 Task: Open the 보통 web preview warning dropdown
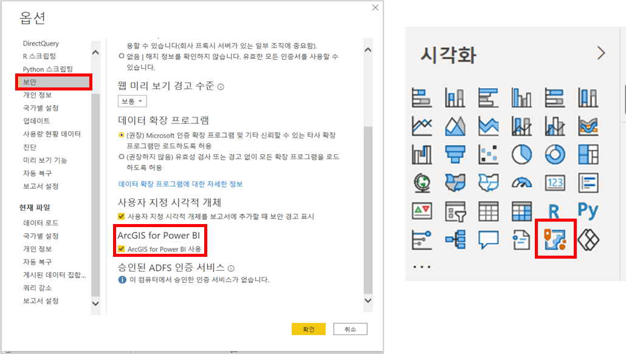pyautogui.click(x=132, y=101)
